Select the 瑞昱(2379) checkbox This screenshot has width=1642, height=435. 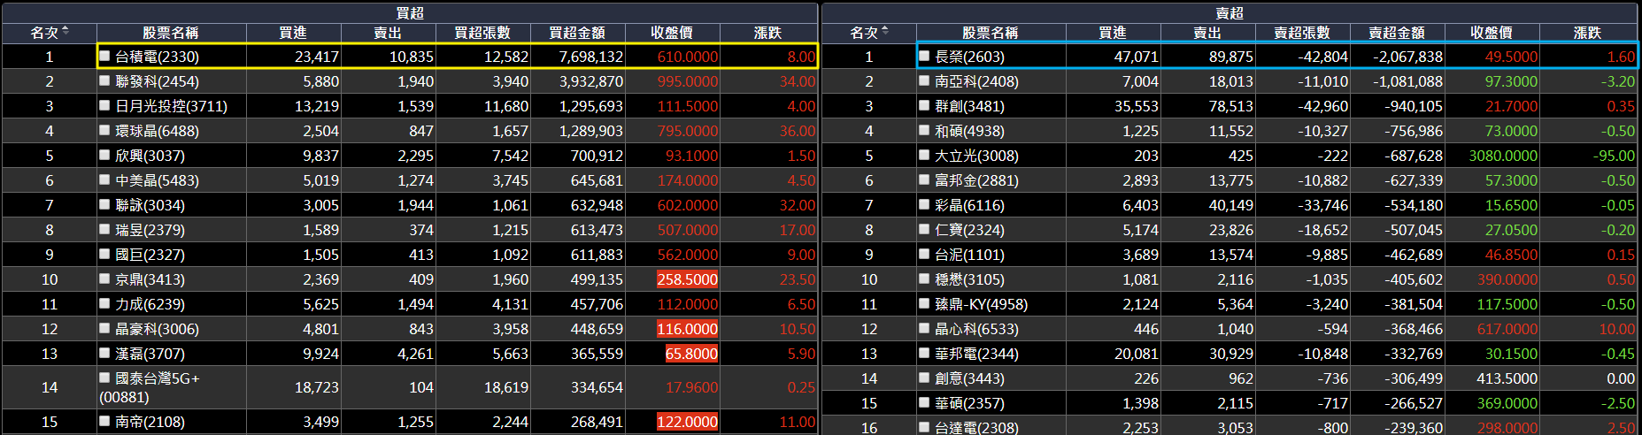coord(105,229)
